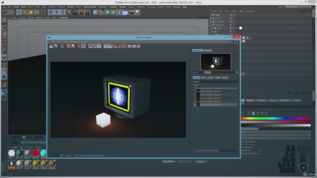
Task: Open the Info tab in Picture Viewer
Action: click(x=203, y=78)
